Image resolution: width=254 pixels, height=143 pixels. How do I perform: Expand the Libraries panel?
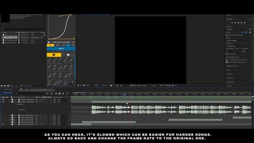[x=229, y=74]
